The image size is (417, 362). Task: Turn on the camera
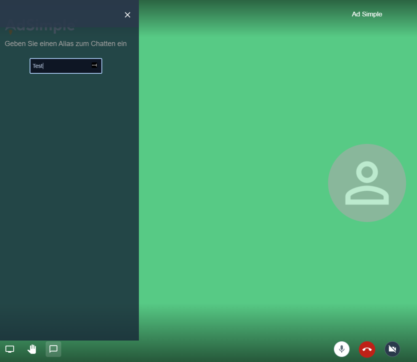[392, 349]
